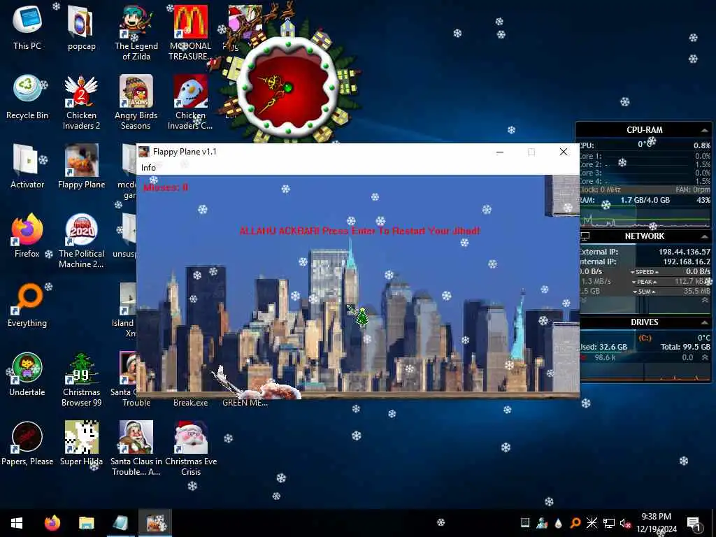Viewport: 716px width, 537px height.
Task: Click the GREEN ME... desktop label
Action: [245, 403]
